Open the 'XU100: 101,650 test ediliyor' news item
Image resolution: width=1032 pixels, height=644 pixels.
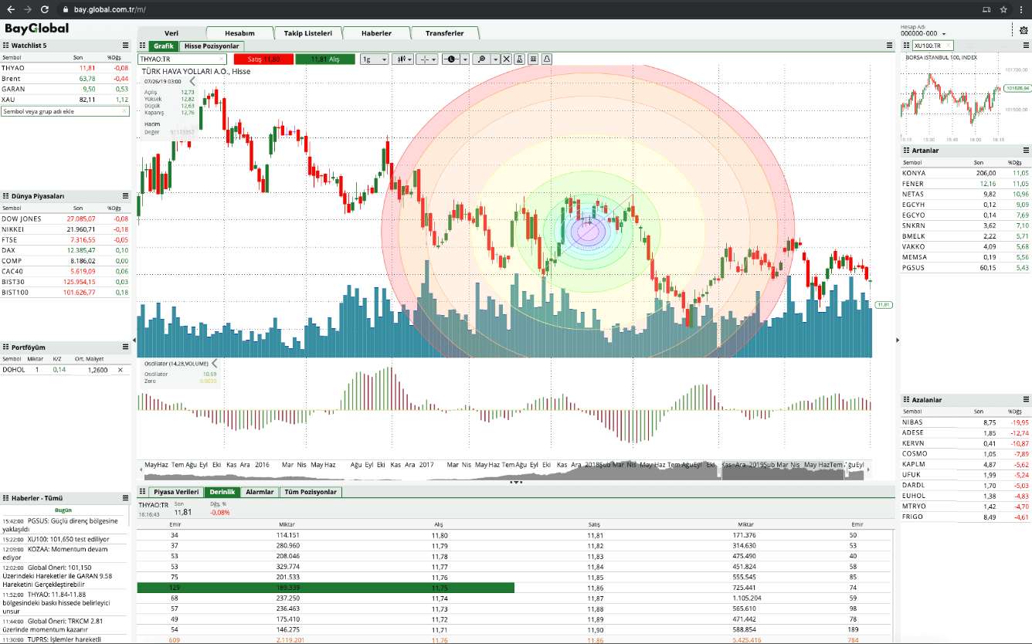[65, 539]
